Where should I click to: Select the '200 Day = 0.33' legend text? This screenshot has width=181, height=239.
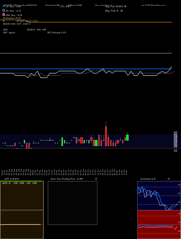14,15
